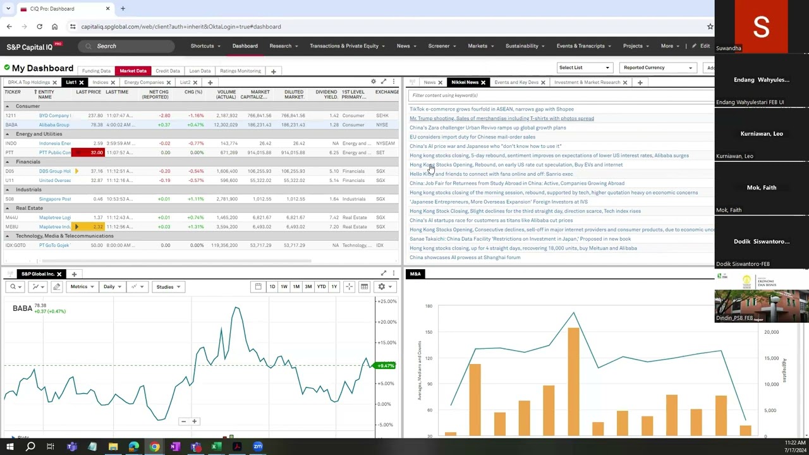Open the TikTok e-commerce ASEAN news headline

point(492,109)
